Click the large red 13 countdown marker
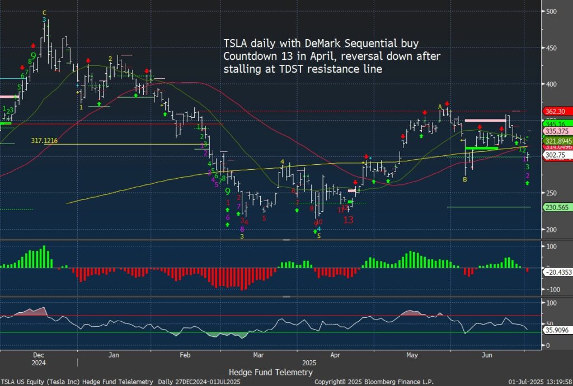This screenshot has width=573, height=386. (348, 220)
